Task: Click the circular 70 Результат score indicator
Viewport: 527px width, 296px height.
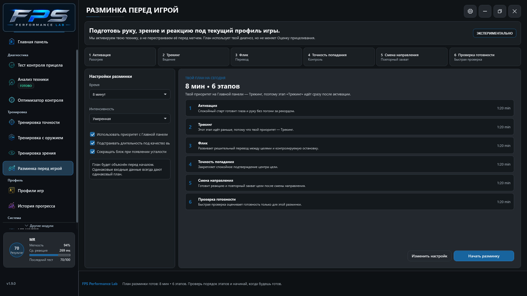Action: pyautogui.click(x=17, y=250)
